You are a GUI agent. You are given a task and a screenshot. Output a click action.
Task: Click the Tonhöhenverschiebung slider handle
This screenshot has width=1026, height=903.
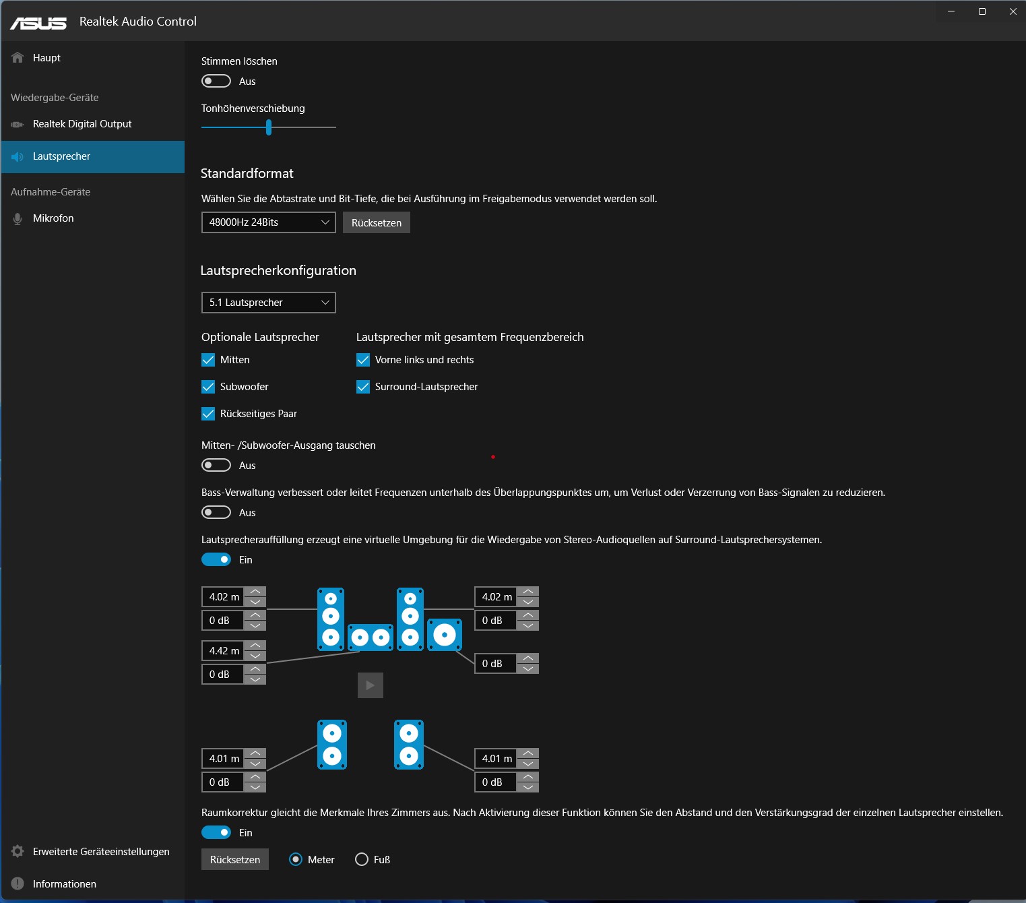point(269,127)
